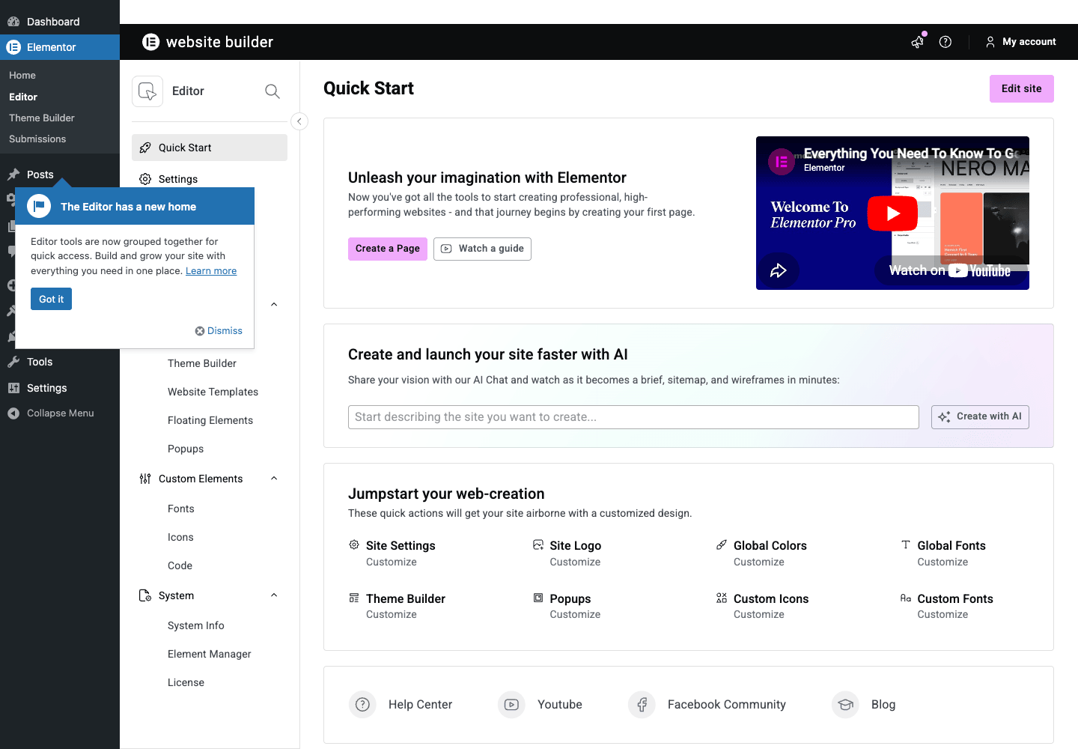This screenshot has height=749, width=1078.
Task: Click the Custom Icons shapes icon
Action: 722,598
